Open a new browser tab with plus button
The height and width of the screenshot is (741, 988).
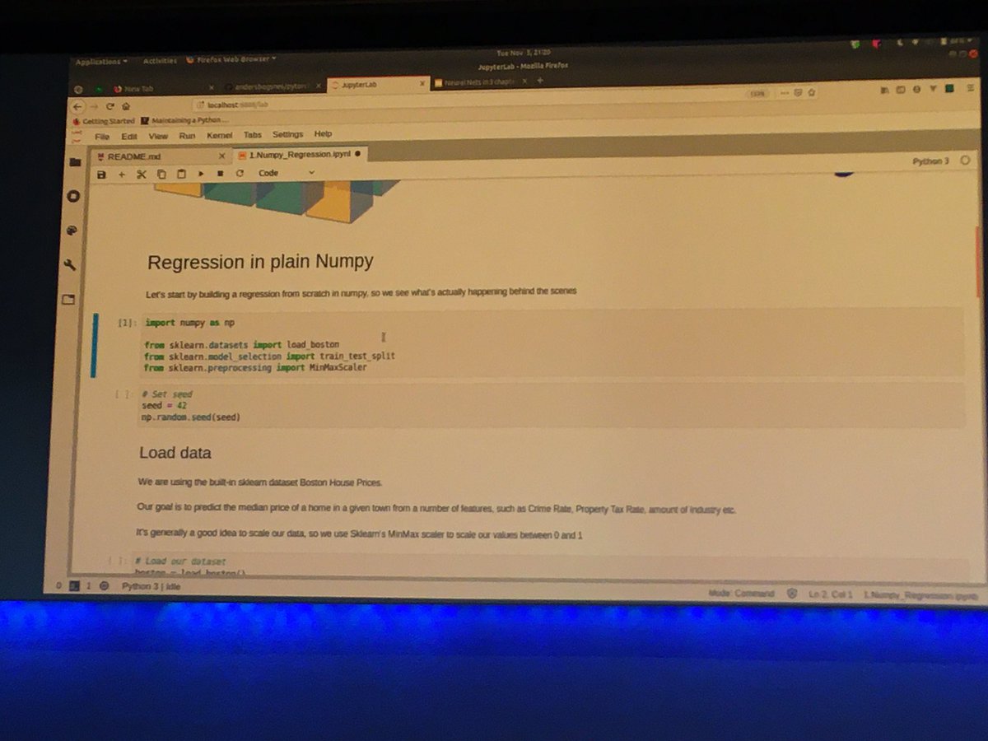pos(540,81)
